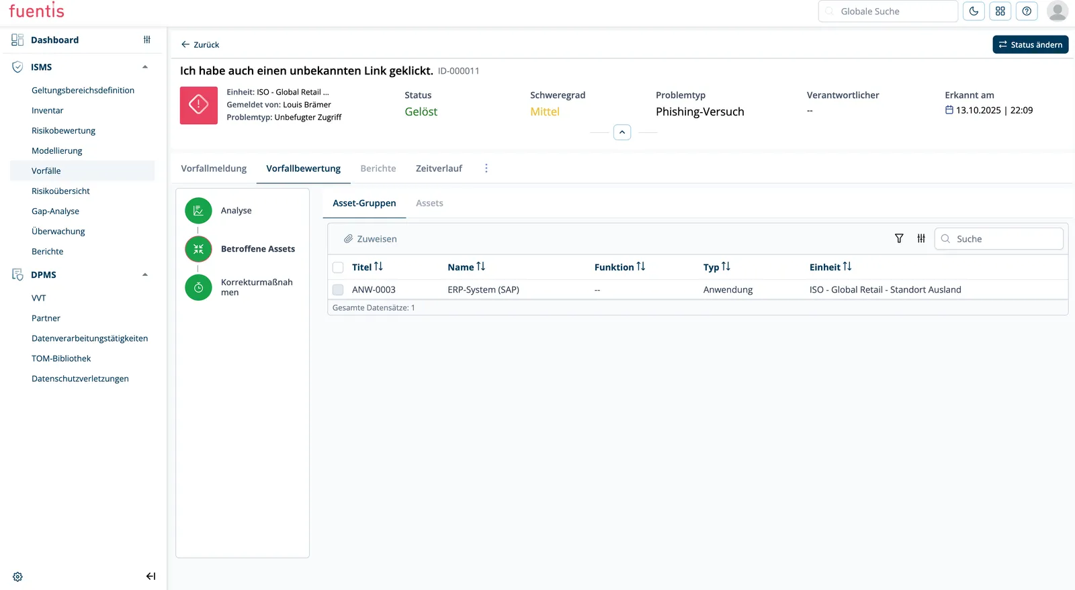
Task: Go back with Zurück link
Action: coord(200,45)
